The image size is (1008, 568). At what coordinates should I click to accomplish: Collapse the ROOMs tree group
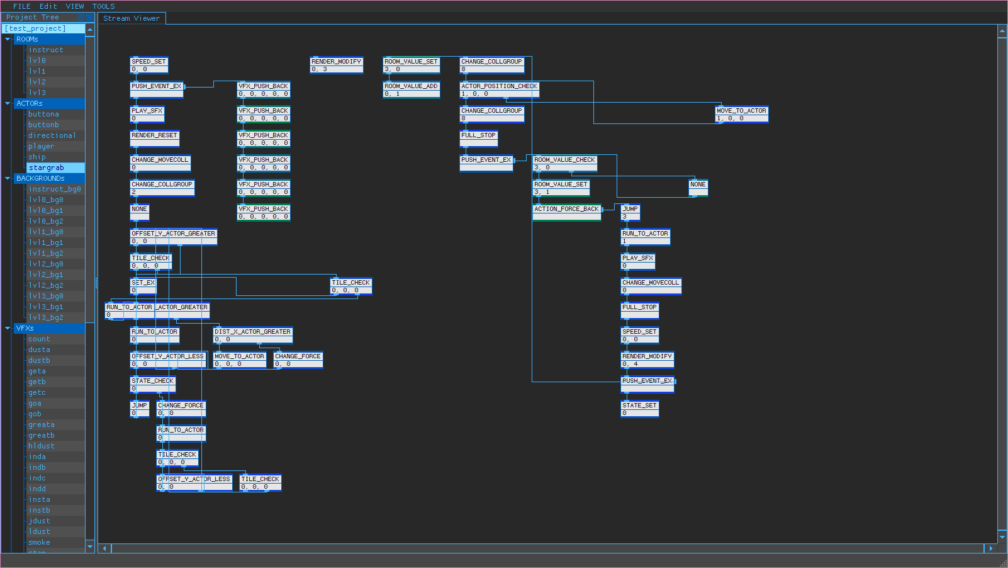(x=8, y=39)
